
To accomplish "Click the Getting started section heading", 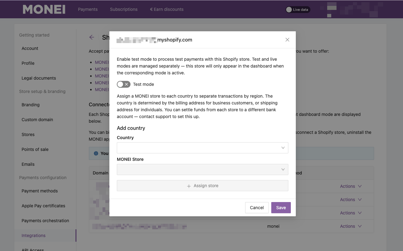I will point(34,35).
